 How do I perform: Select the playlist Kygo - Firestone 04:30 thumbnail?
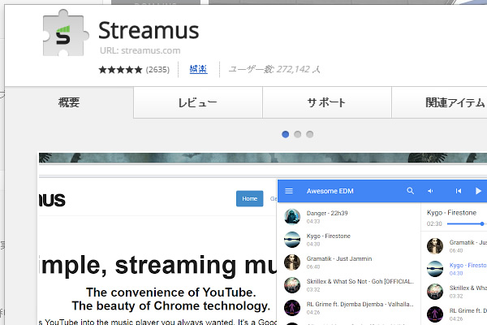point(292,240)
